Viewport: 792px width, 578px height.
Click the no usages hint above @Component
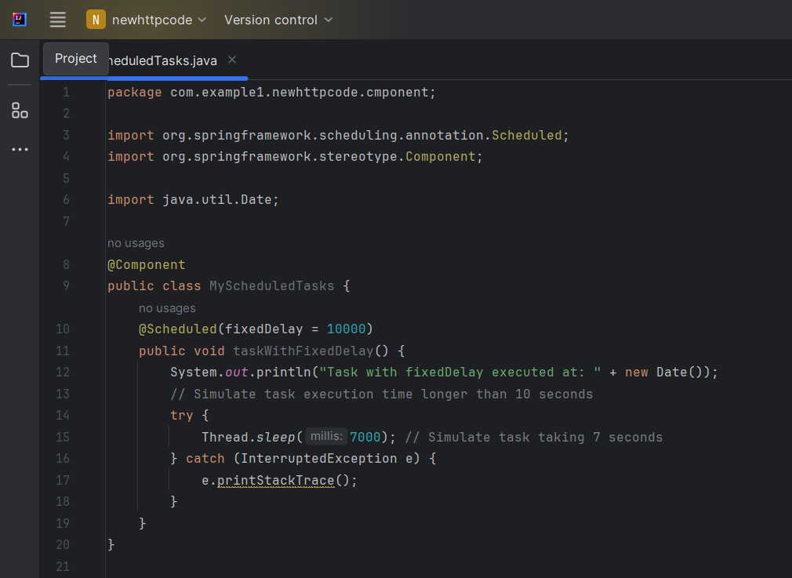(x=136, y=243)
